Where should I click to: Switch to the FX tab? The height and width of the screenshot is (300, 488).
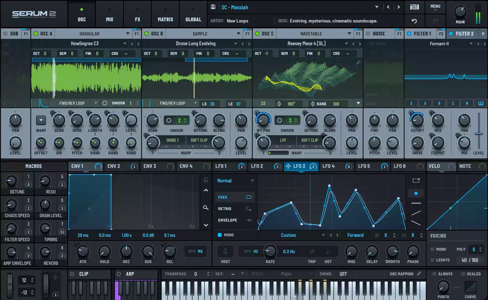click(x=137, y=14)
